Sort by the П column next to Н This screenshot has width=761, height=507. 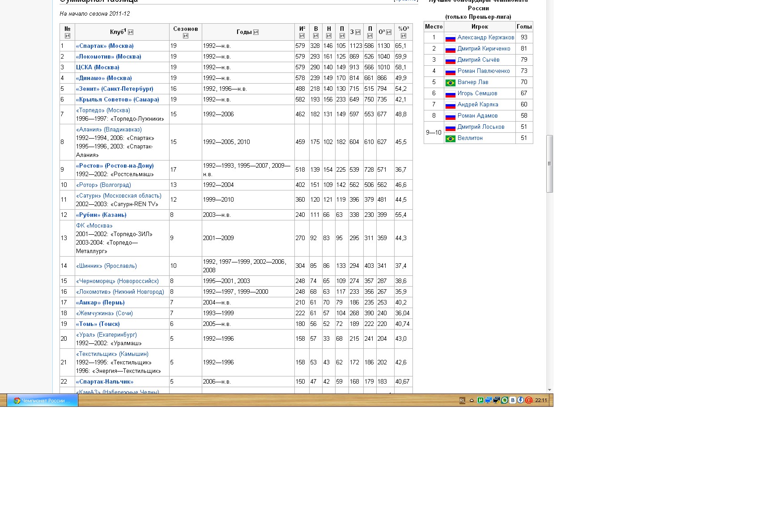pos(342,36)
